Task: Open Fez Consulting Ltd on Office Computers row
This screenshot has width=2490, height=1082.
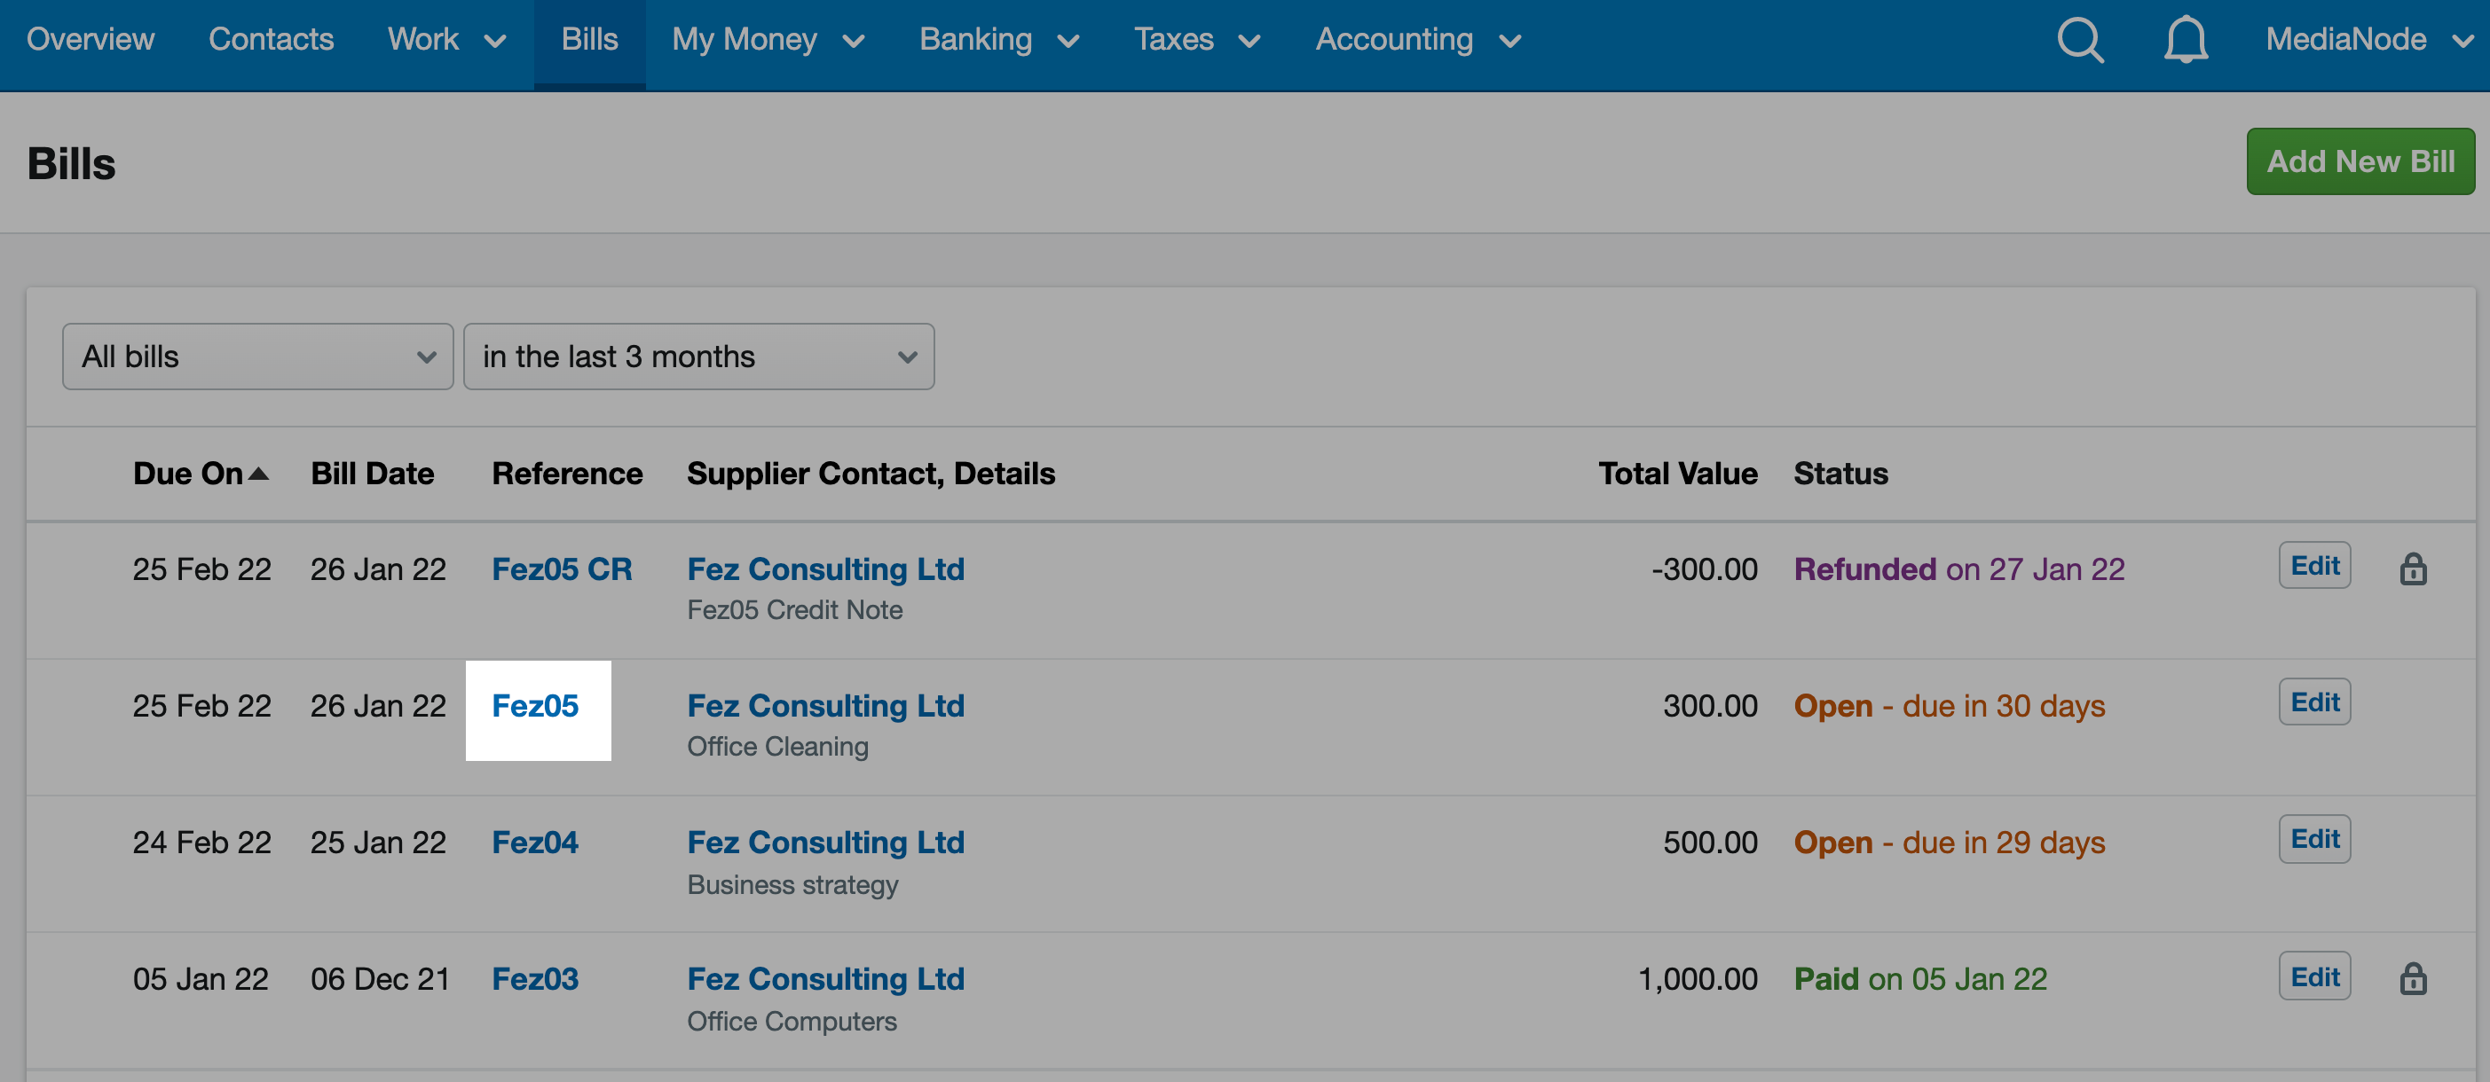Action: 825,978
